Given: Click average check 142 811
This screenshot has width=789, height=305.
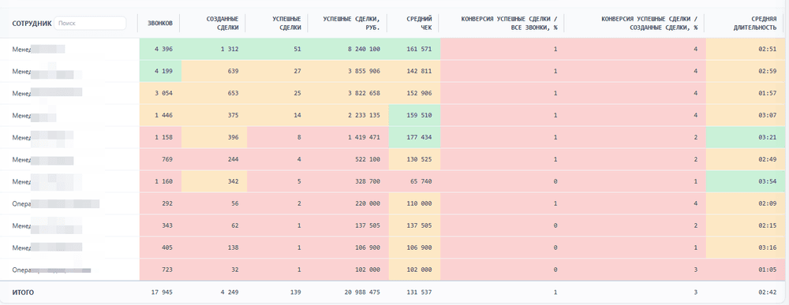Looking at the screenshot, I should click(x=414, y=72).
